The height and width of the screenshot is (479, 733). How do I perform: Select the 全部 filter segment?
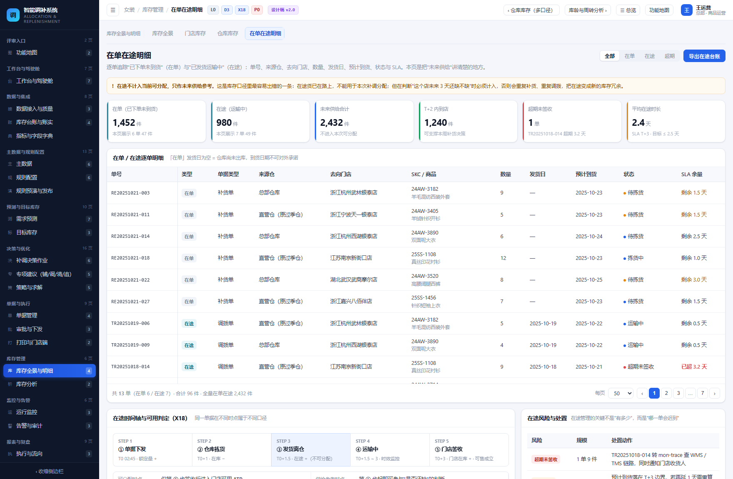(610, 56)
